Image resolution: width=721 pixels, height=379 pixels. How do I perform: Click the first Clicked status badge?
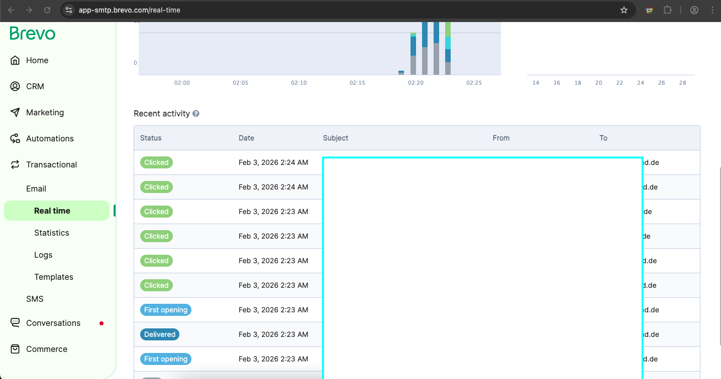[x=156, y=162]
